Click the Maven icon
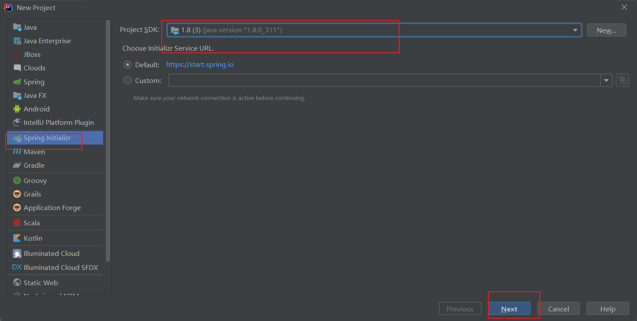 [x=17, y=152]
